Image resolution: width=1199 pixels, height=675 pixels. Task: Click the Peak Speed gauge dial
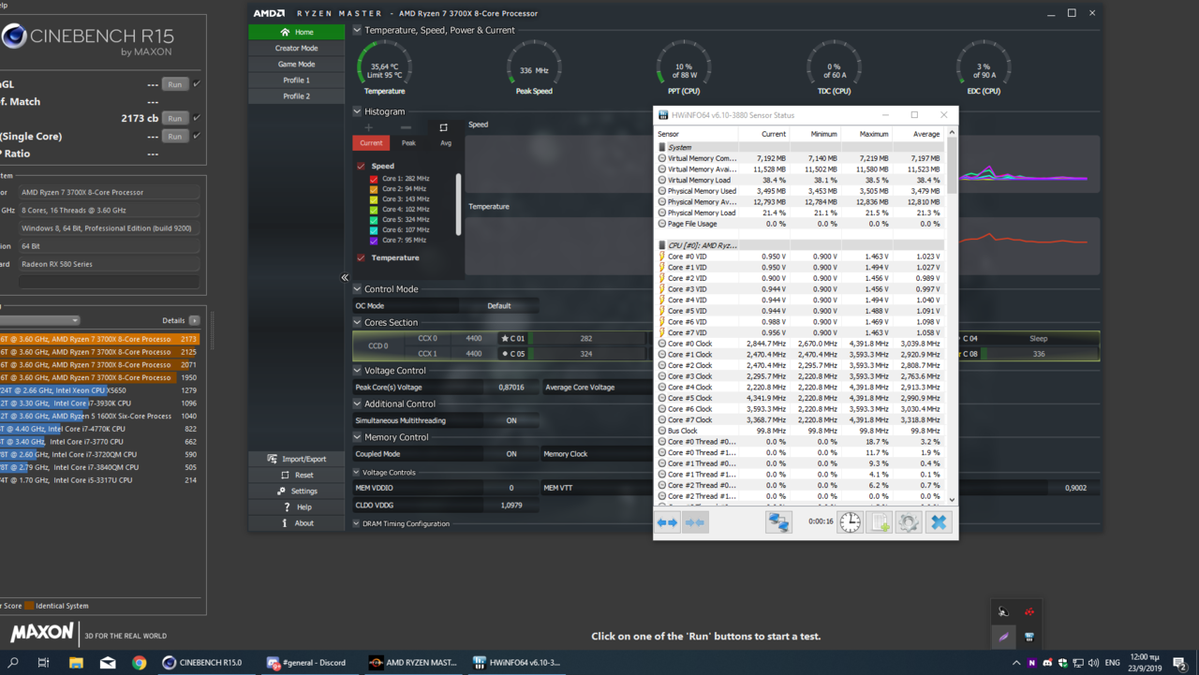(534, 66)
